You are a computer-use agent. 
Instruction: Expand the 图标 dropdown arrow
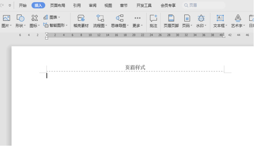tap(39, 26)
